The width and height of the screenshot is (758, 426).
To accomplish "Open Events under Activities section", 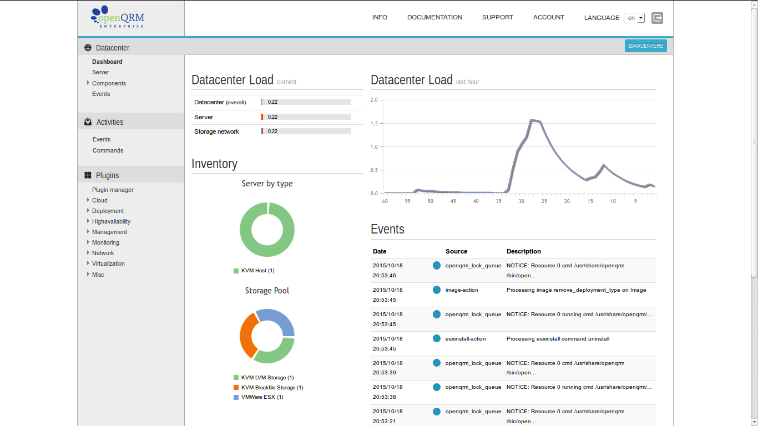I will 102,139.
